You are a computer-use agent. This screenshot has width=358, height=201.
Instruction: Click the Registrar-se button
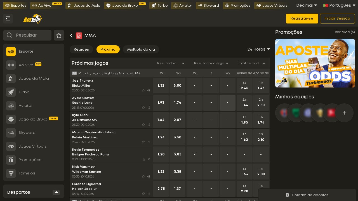coord(302,18)
